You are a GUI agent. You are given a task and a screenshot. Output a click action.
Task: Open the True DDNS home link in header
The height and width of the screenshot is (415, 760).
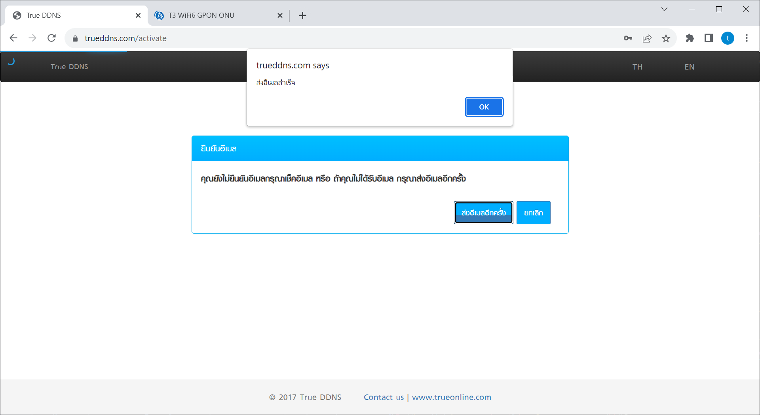pos(69,67)
